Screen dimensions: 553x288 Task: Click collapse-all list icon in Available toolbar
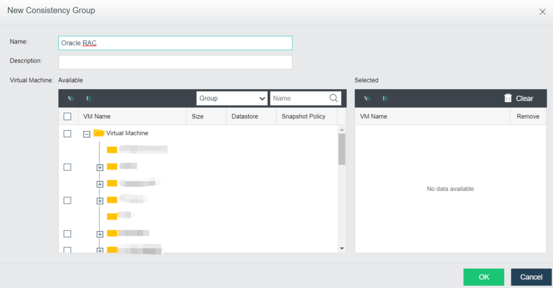click(89, 98)
